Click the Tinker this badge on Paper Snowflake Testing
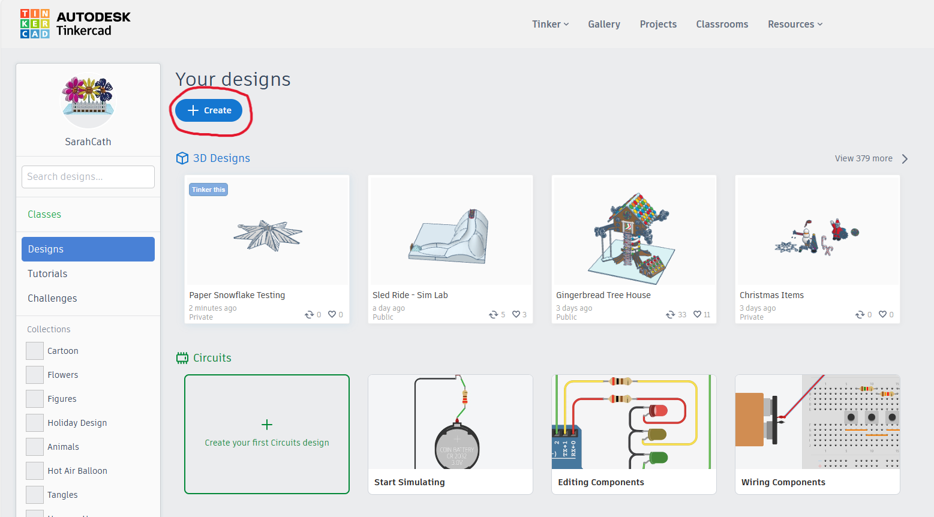 pos(208,189)
